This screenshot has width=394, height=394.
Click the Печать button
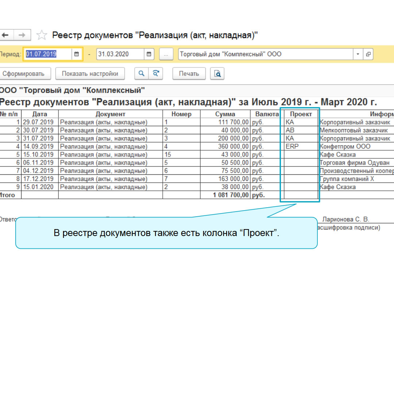[x=189, y=74]
